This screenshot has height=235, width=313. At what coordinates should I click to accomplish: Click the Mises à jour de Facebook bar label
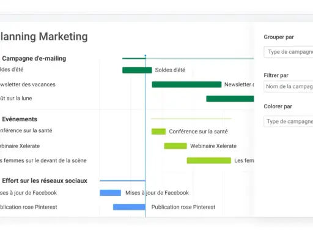157,193
